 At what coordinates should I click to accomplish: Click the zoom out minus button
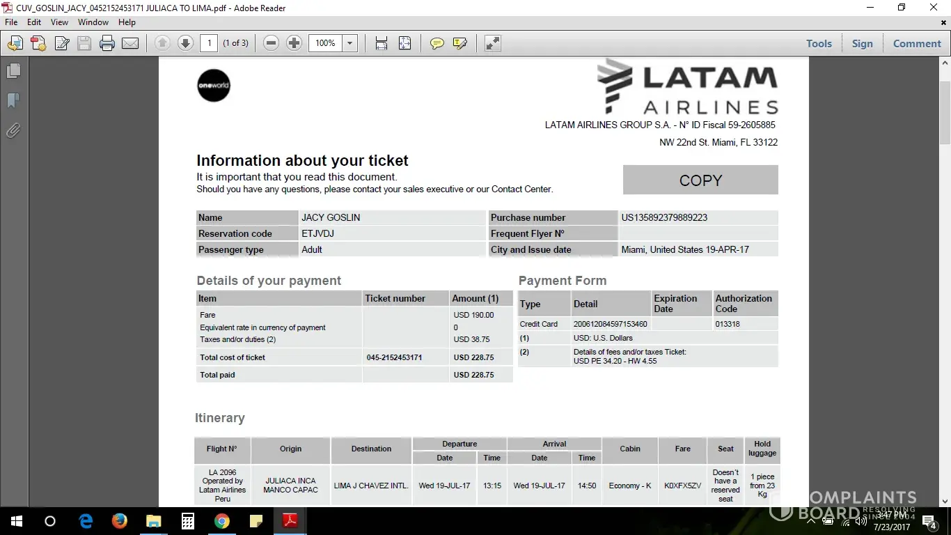pyautogui.click(x=272, y=43)
